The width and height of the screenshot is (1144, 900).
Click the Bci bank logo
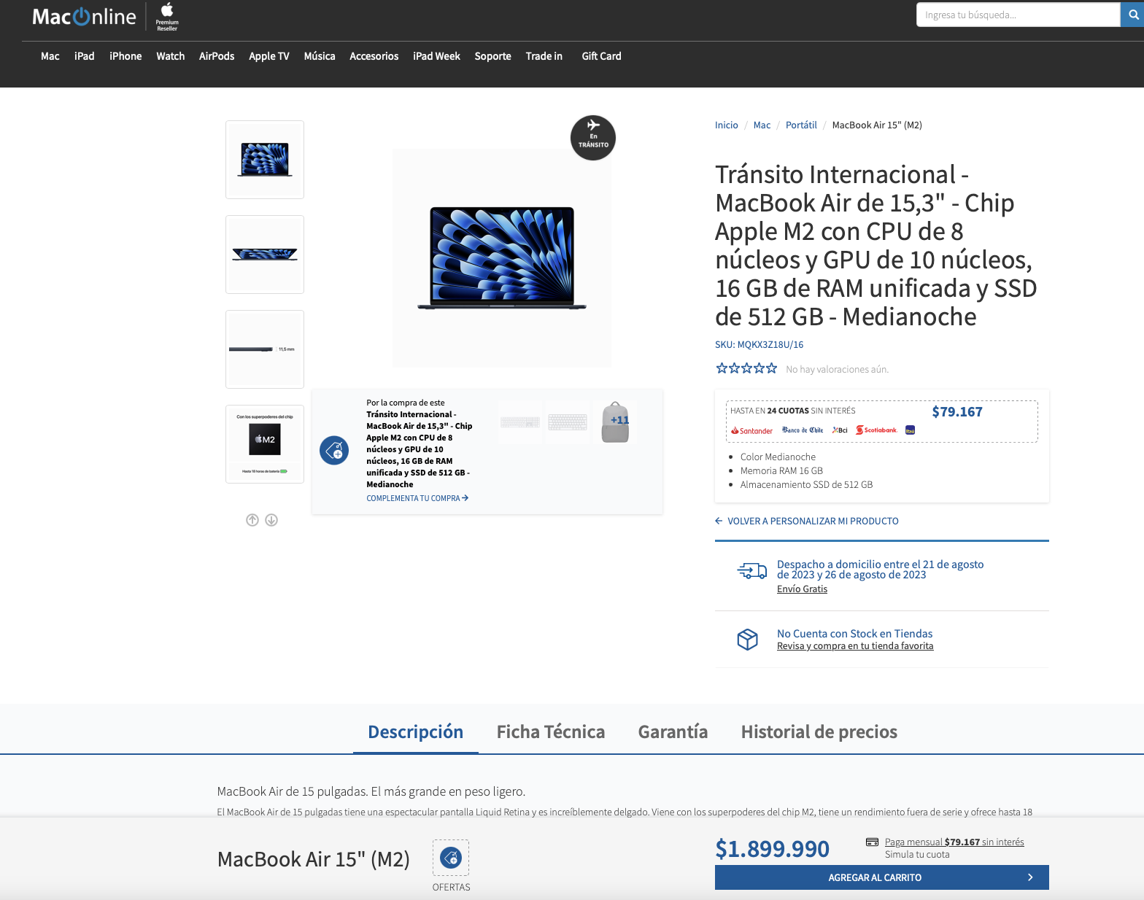[840, 430]
